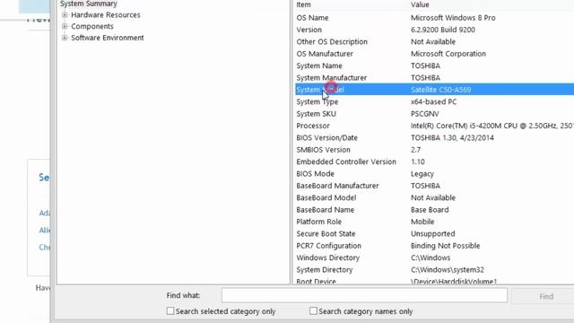Click the Microsoft Corporation value
Viewport: 574px width, 323px height.
click(448, 54)
